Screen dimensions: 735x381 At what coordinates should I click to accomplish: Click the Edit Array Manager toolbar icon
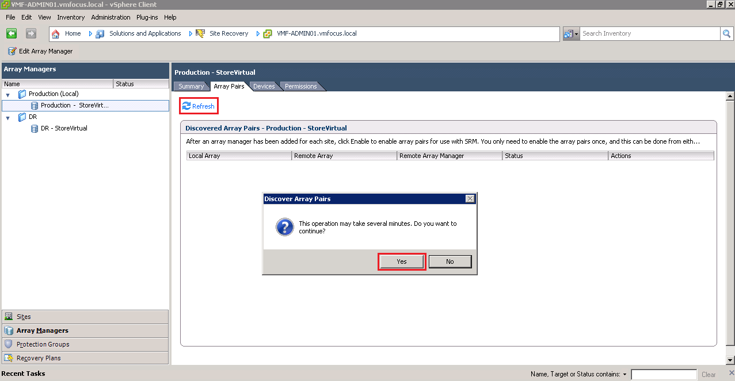[12, 51]
